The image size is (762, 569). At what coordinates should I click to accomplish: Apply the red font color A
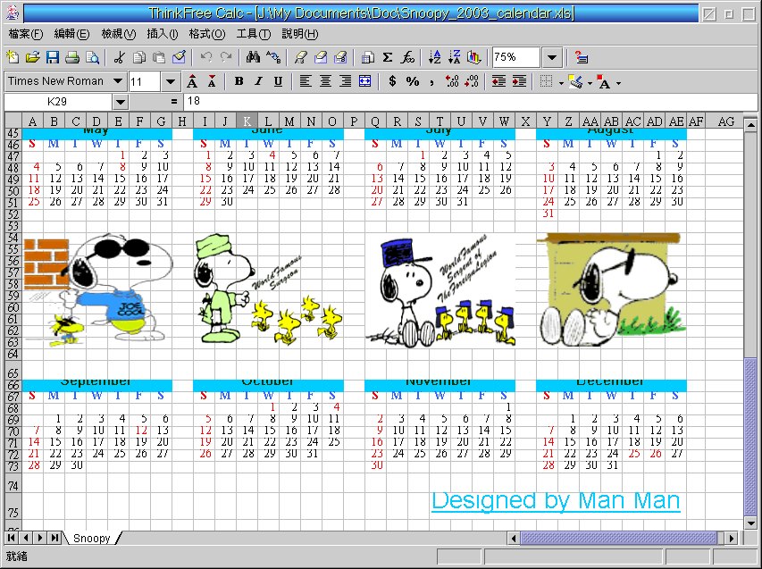pos(604,82)
